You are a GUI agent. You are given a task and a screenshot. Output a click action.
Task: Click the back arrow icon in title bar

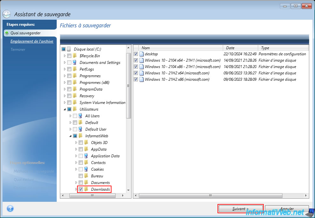[x=7, y=14]
